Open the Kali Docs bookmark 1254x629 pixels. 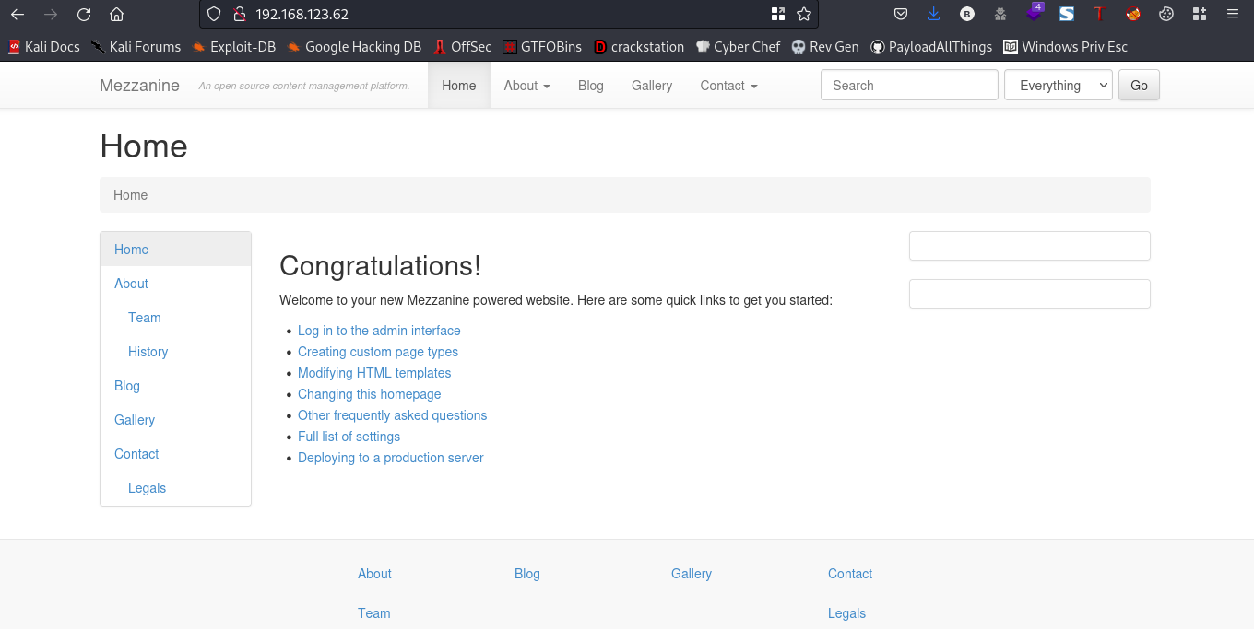tap(43, 46)
